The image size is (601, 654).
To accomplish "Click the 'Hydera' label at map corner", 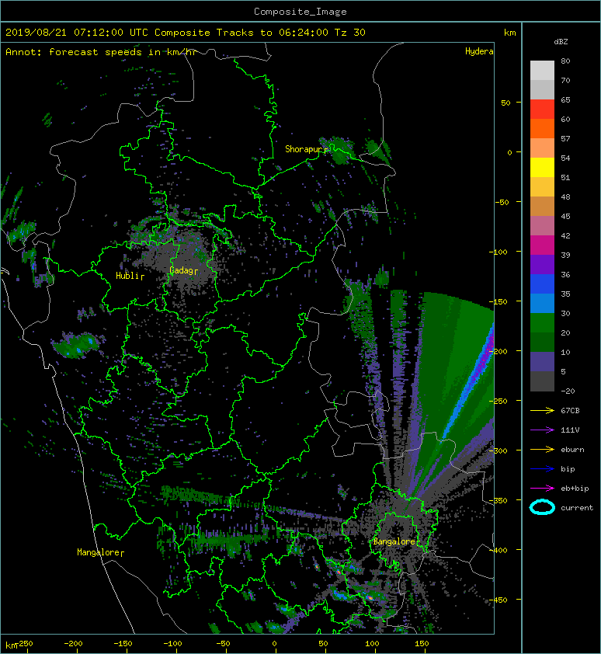I will (x=479, y=51).
